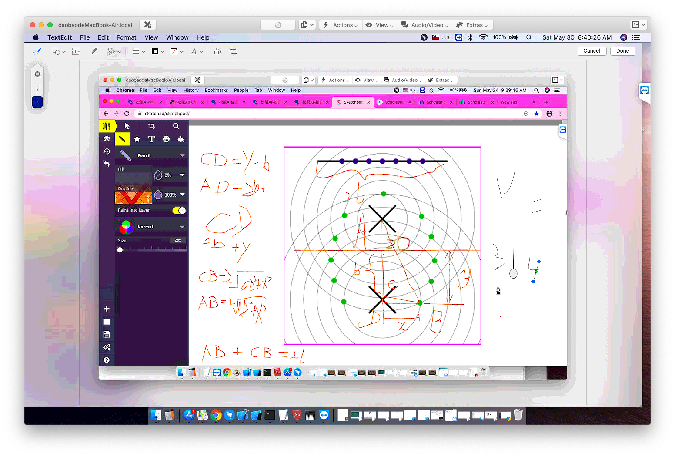Viewport: 675px width, 457px height.
Task: Select the Highlight marker tool in Markup toolbar
Action: (94, 51)
